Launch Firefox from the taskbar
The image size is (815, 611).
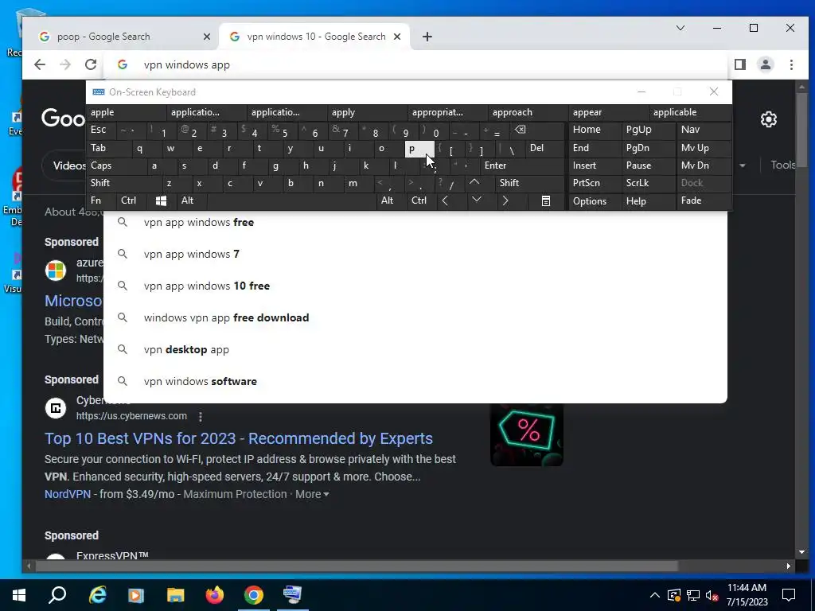tap(214, 595)
